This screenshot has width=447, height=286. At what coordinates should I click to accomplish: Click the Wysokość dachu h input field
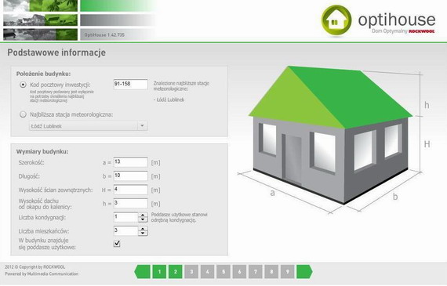click(x=130, y=203)
